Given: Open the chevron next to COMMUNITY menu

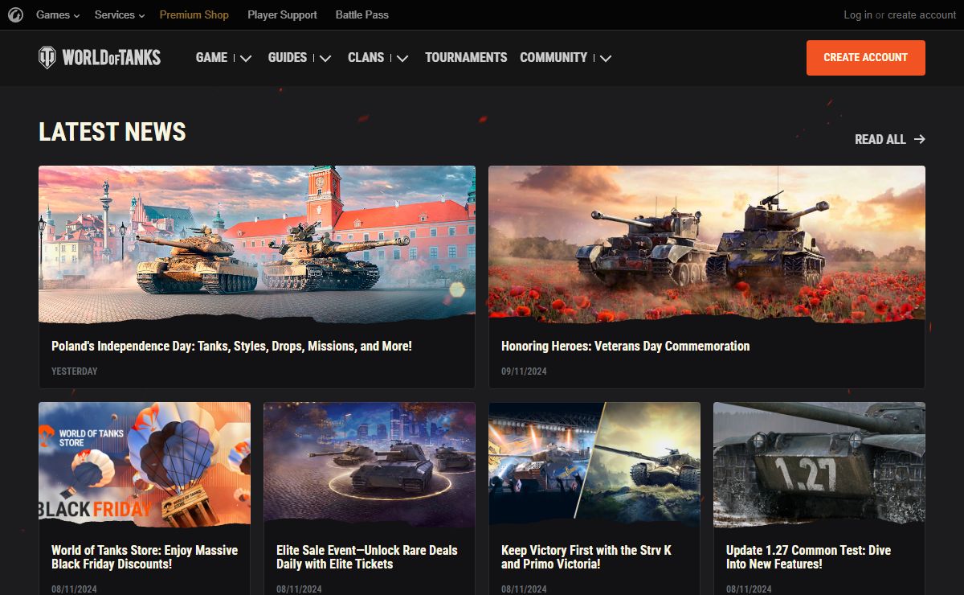Looking at the screenshot, I should [x=606, y=58].
